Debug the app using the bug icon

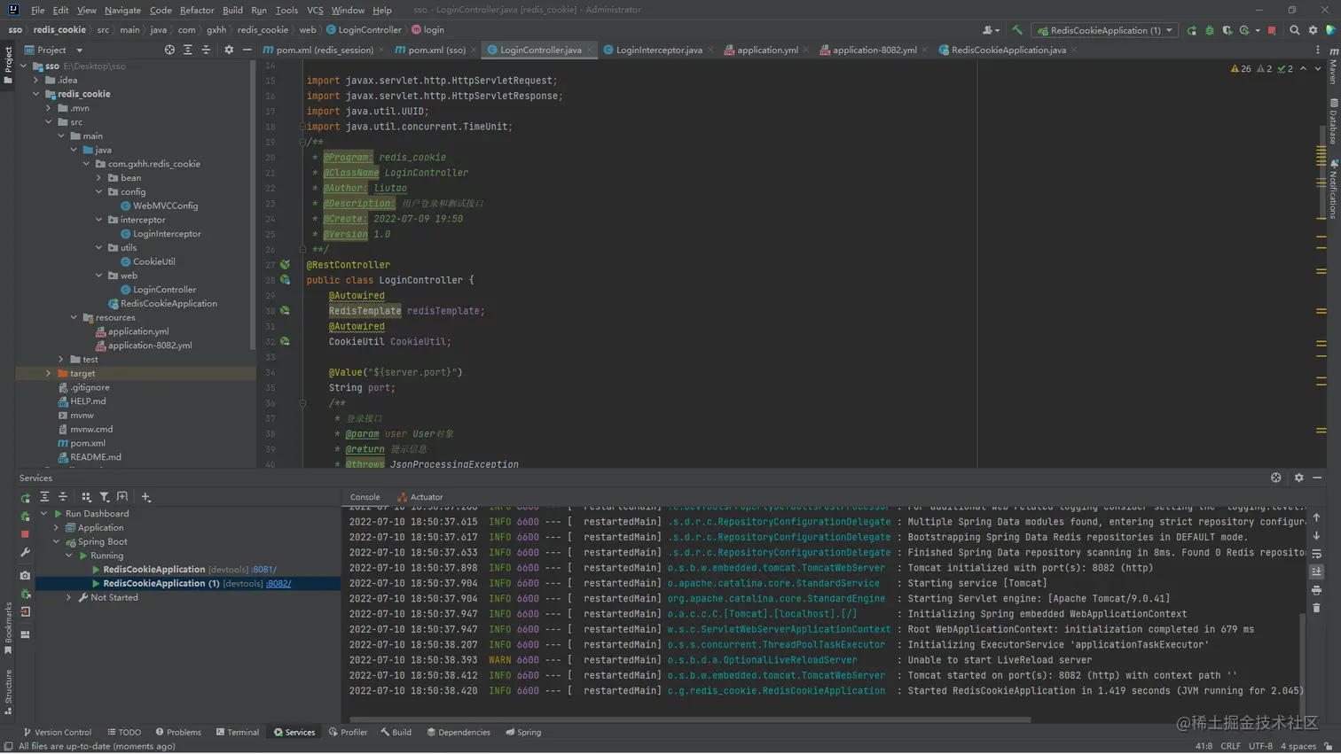pyautogui.click(x=1209, y=29)
